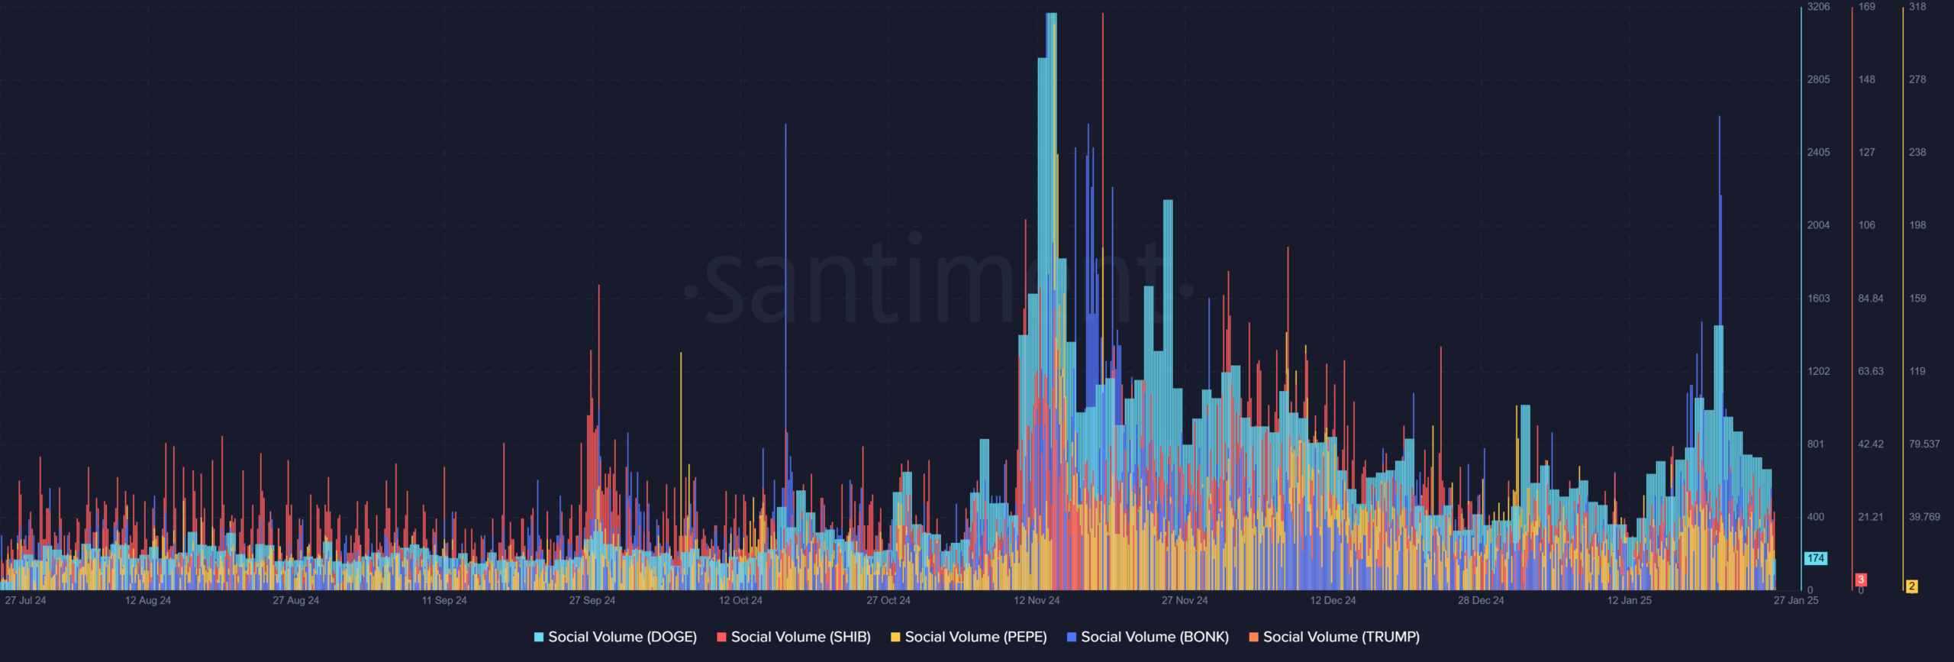Screen dimensions: 1954x662
Task: Click the 27 Jan 25 end date label
Action: coord(1795,600)
